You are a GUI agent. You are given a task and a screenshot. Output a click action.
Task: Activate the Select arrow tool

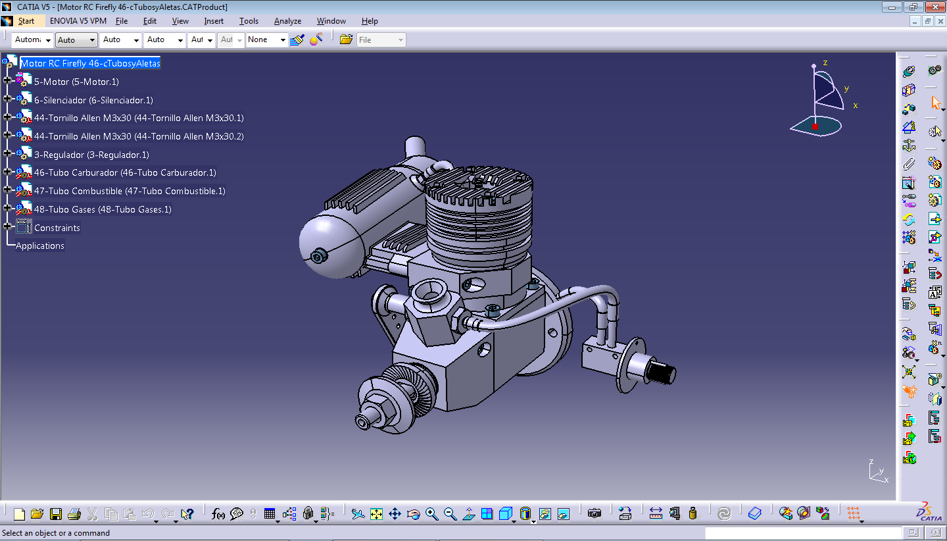pos(935,103)
